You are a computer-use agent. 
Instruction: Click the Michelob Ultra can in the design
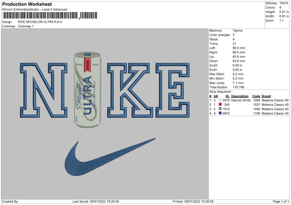click(88, 90)
